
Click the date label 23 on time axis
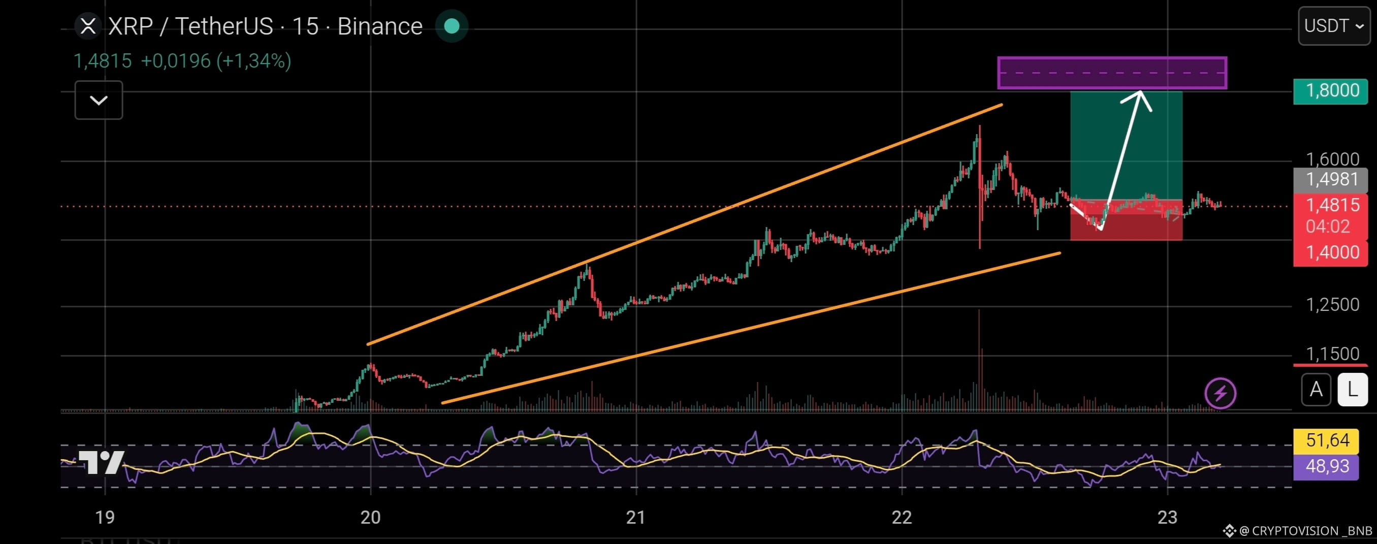[x=1167, y=517]
